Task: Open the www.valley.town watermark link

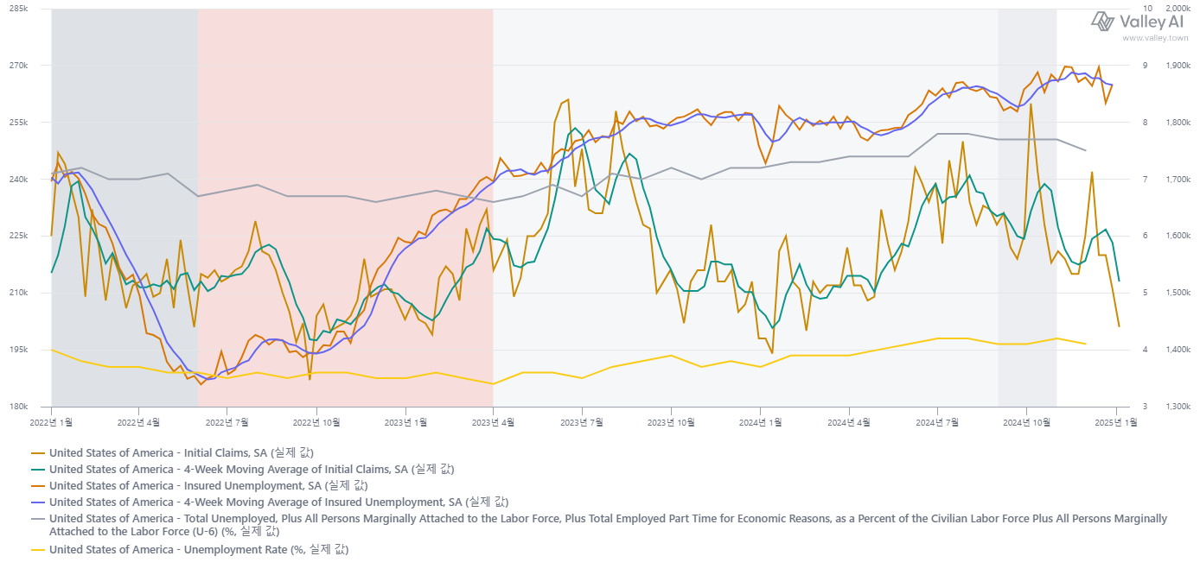Action: [1152, 38]
